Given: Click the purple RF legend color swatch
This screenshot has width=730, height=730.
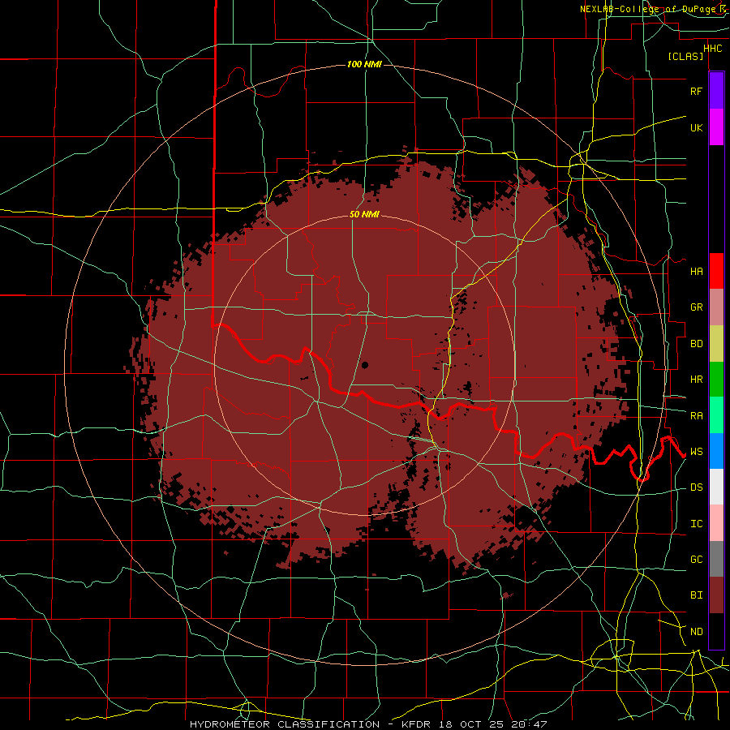Looking at the screenshot, I should coord(716,91).
